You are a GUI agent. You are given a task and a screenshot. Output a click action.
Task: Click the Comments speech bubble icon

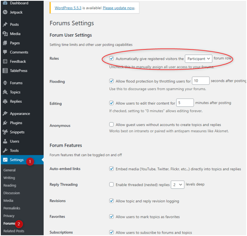5,52
